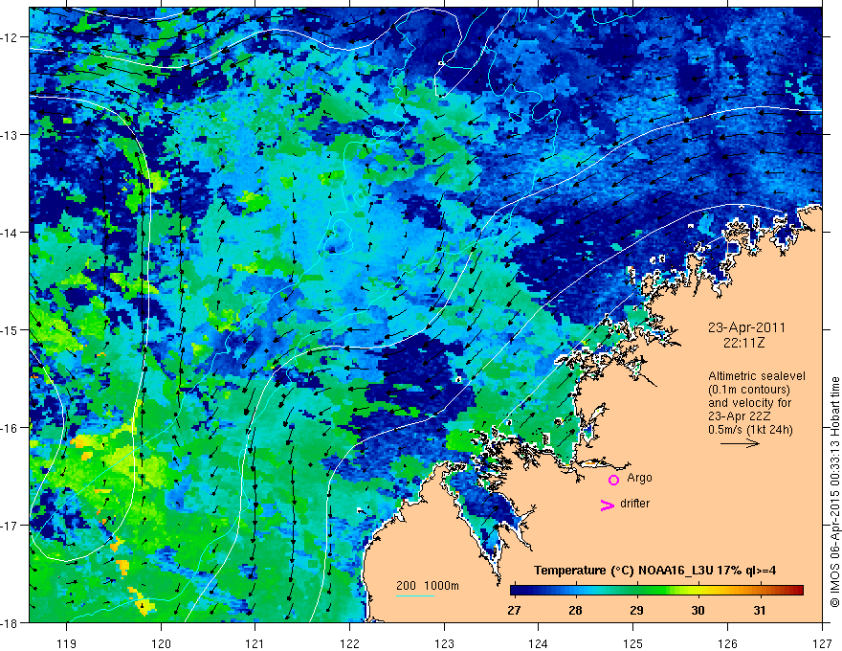Click the latitude axis label -16
The width and height of the screenshot is (842, 651).
tap(10, 428)
